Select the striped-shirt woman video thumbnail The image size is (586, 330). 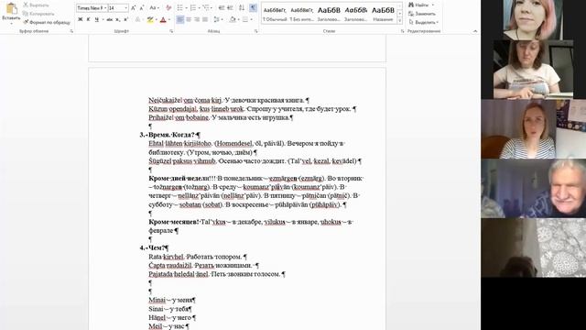pyautogui.click(x=533, y=128)
